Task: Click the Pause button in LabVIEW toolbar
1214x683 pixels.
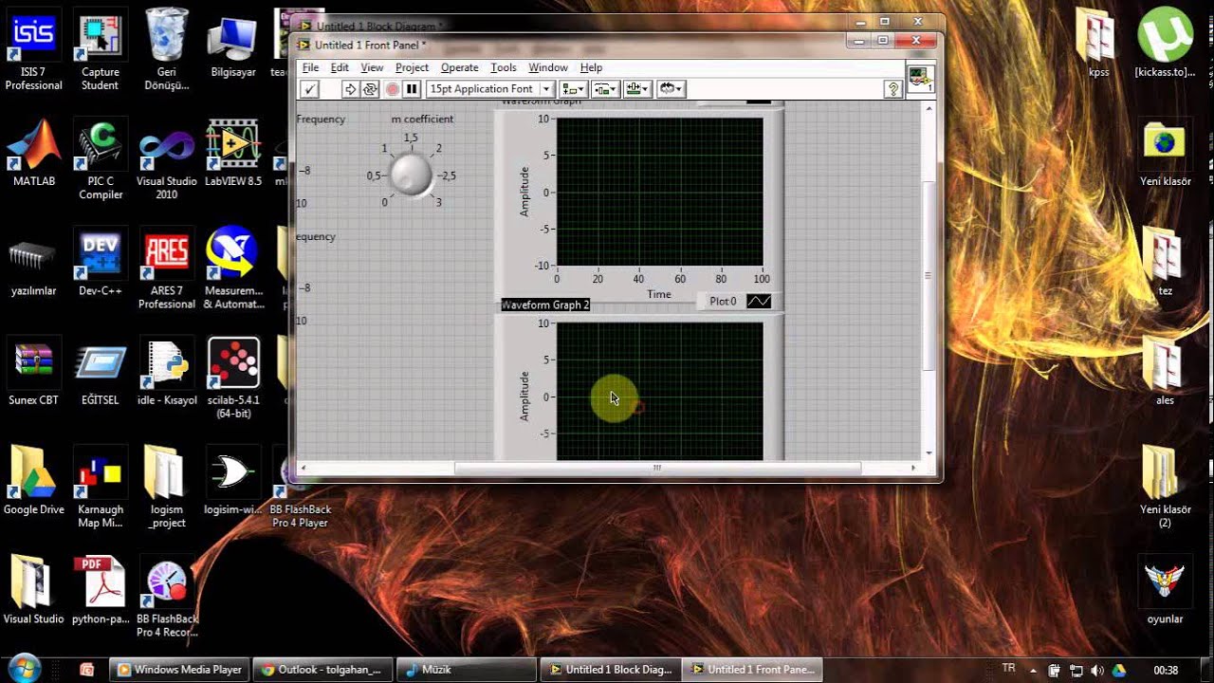Action: [x=412, y=89]
